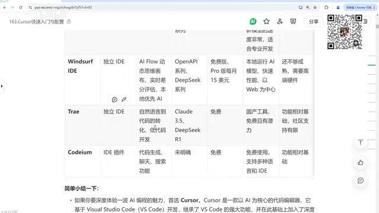Like the document with the thumbs-up icon
This screenshot has height=213, width=379.
click(361, 162)
